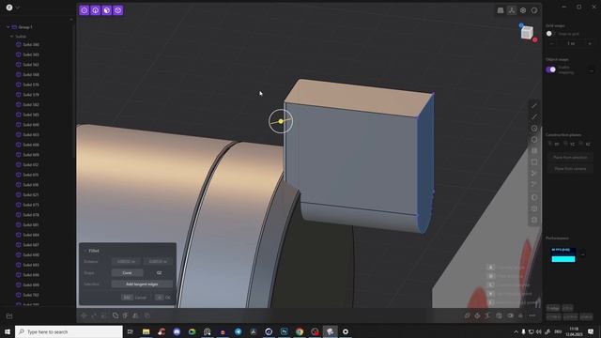
Task: Decrease grid size with minus button
Action: pyautogui.click(x=551, y=44)
